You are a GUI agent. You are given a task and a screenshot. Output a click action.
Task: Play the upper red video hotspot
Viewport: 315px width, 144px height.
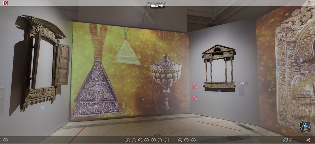click(x=195, y=87)
